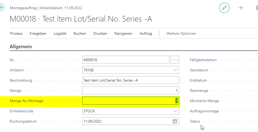Open the Drucken menu
Image resolution: width=258 pixels, height=132 pixels.
(x=100, y=33)
